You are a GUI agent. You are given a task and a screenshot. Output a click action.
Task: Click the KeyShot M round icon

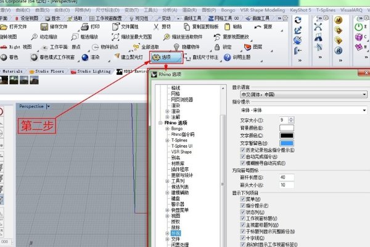(x=339, y=20)
